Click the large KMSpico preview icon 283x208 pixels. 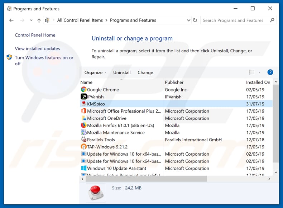tap(96, 193)
